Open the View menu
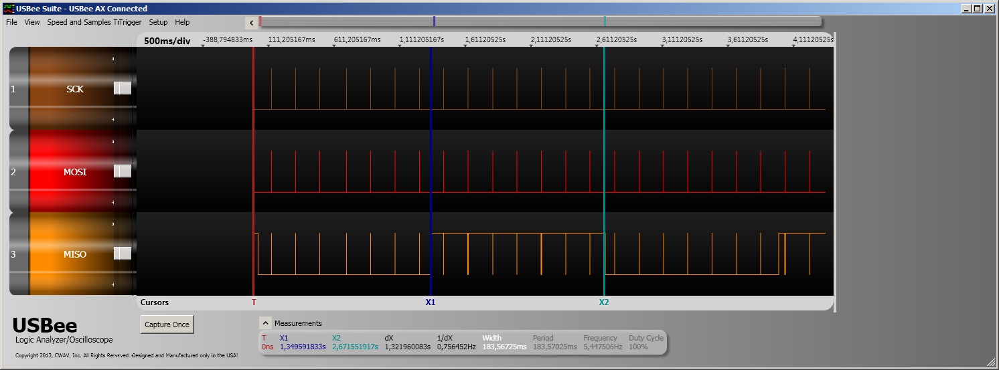The height and width of the screenshot is (370, 999). (32, 22)
